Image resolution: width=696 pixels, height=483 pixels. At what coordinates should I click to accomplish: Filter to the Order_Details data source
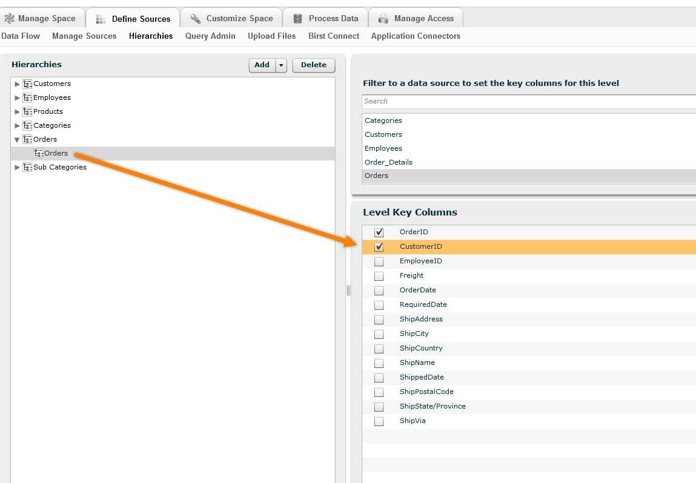[529, 162]
